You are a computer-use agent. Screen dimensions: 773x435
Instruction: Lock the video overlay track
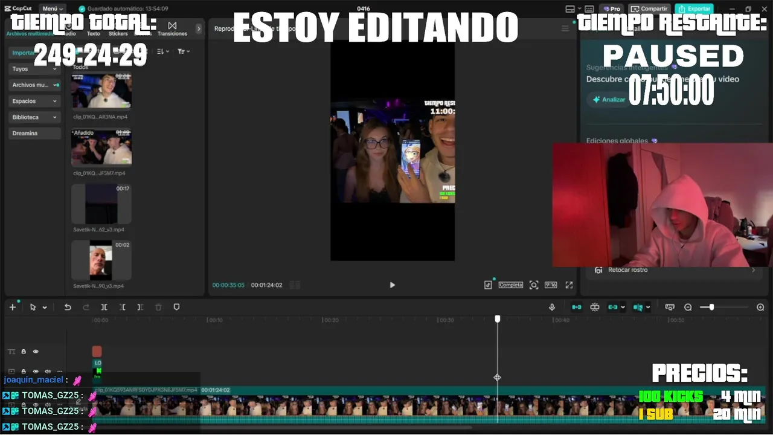click(24, 372)
